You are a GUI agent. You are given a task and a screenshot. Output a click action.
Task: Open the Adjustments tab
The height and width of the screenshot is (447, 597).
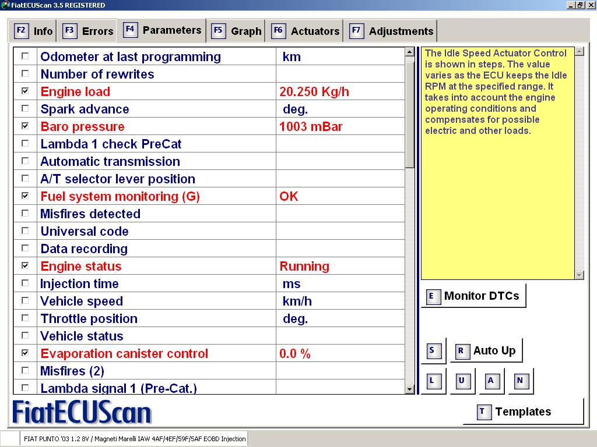(x=391, y=31)
